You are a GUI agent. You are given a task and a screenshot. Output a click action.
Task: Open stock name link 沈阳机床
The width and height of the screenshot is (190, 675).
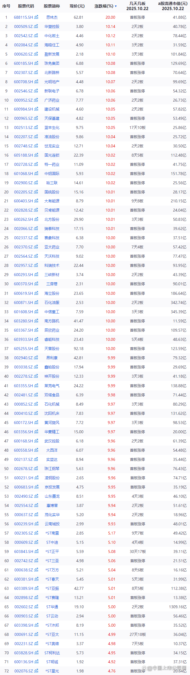[x=52, y=413]
